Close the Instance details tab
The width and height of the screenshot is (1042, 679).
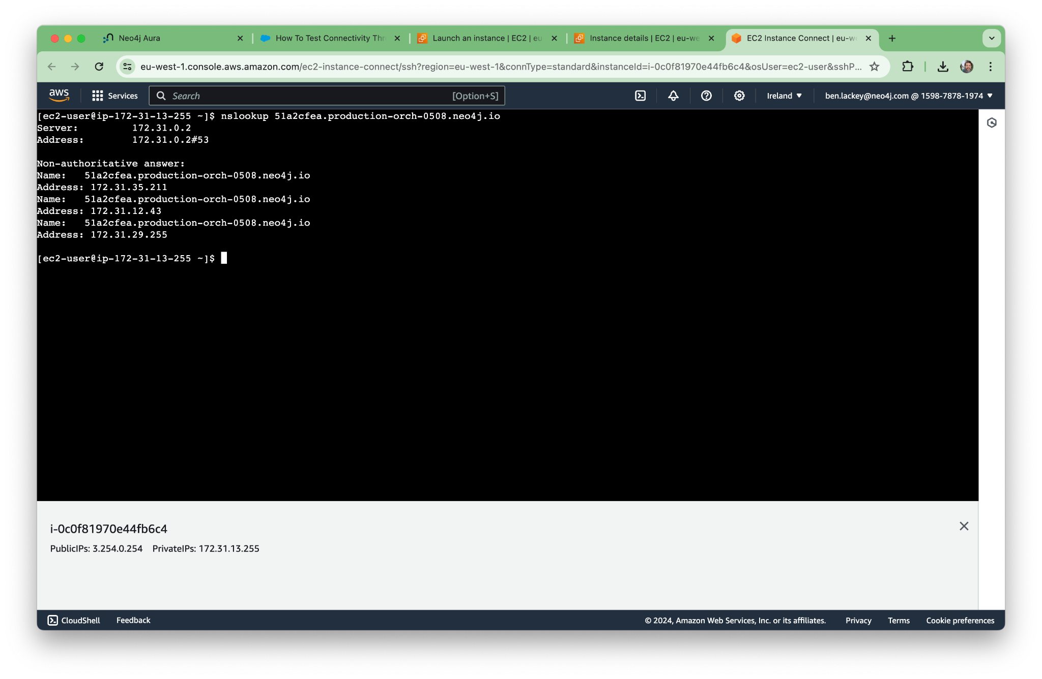point(711,38)
